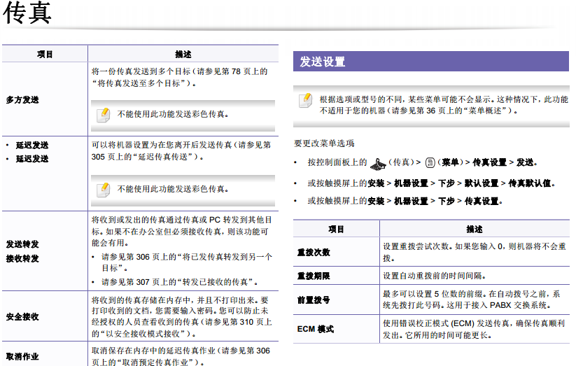
Task: Click the menu button icon before (菜单)
Action: [x=430, y=163]
